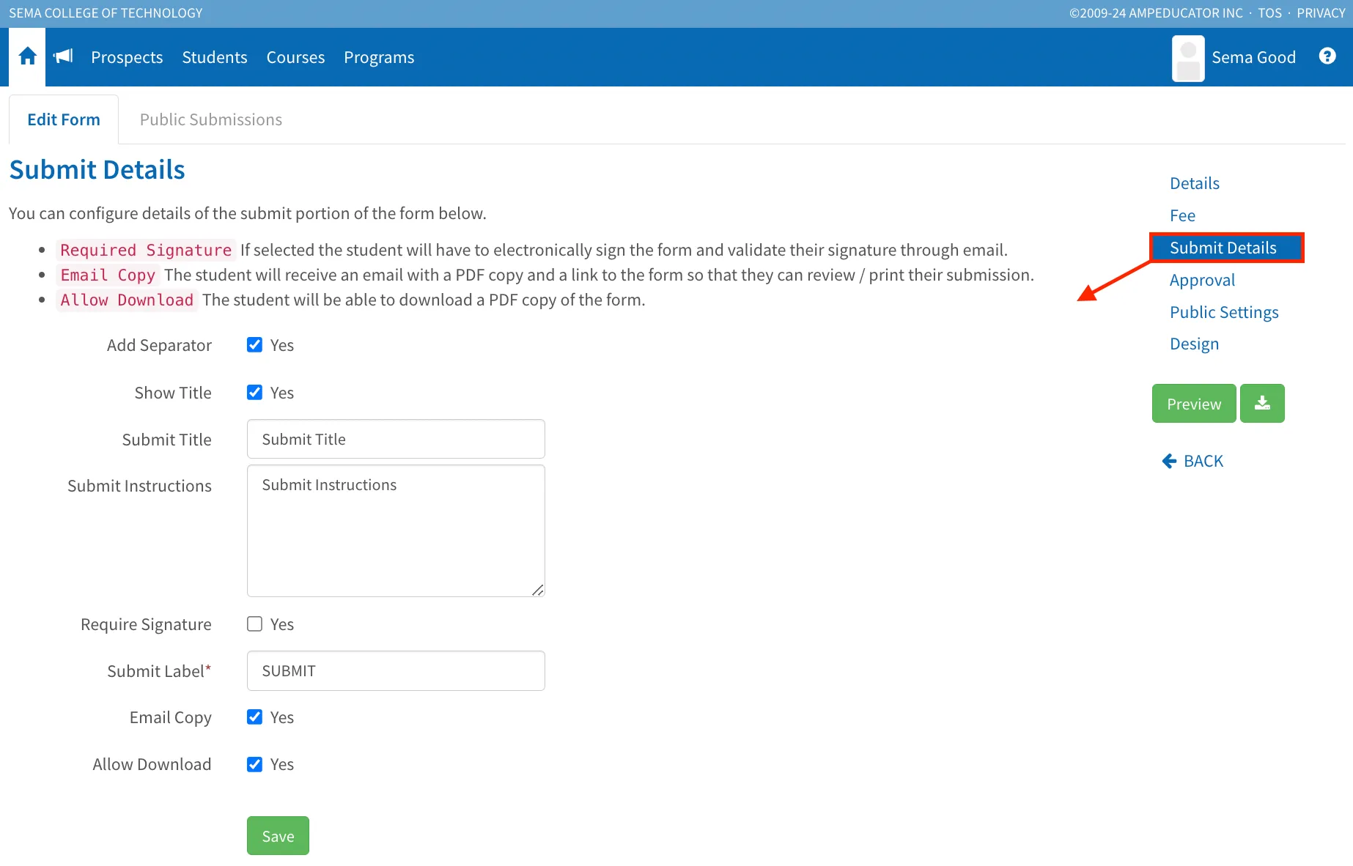The width and height of the screenshot is (1353, 866).
Task: Select the Edit Form tab
Action: tap(64, 119)
